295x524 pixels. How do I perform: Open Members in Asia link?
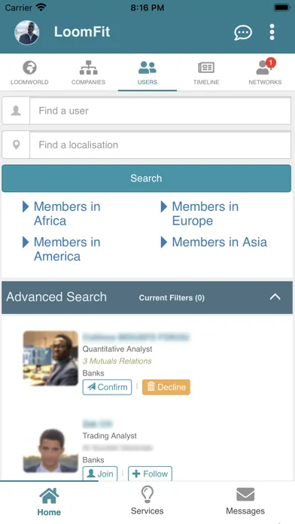click(219, 242)
